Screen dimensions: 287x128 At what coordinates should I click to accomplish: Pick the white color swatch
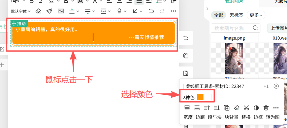pyautogui.click(x=208, y=97)
